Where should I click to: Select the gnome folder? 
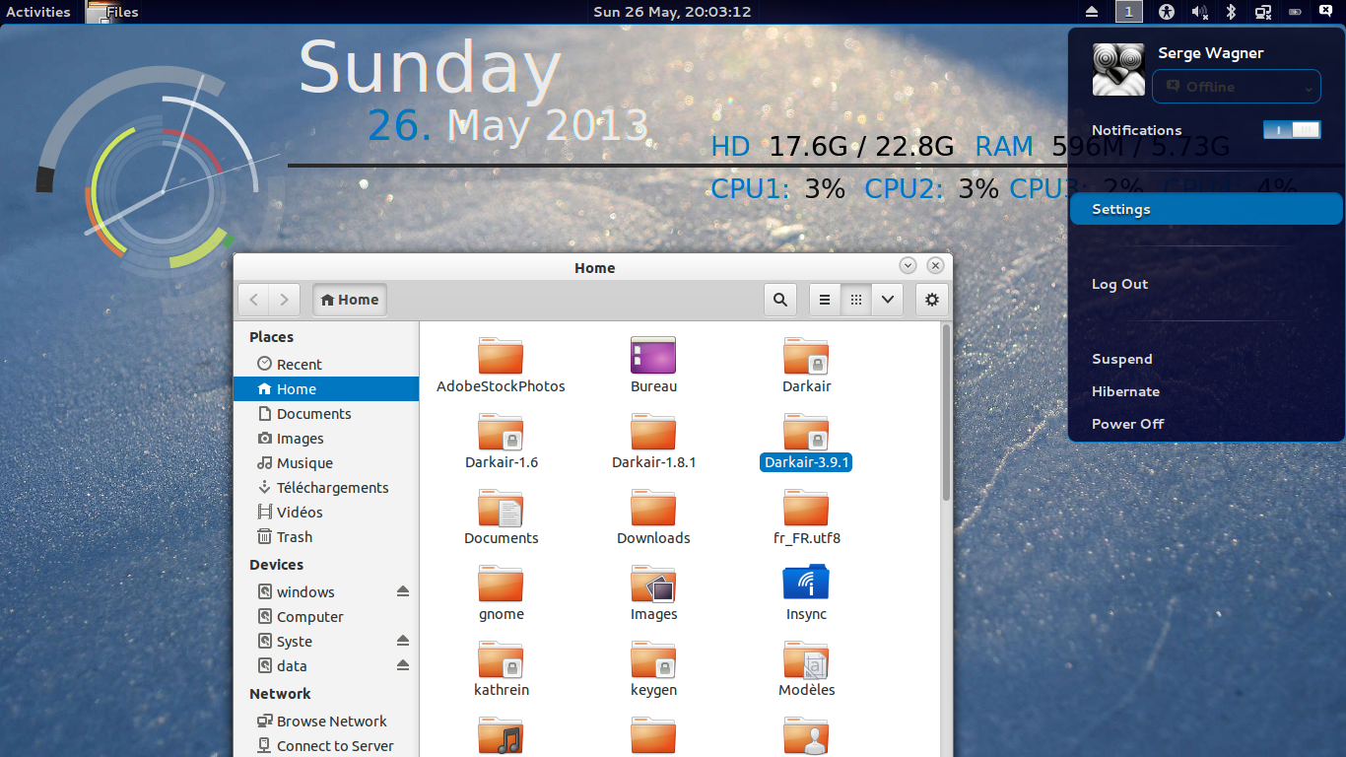coord(501,592)
